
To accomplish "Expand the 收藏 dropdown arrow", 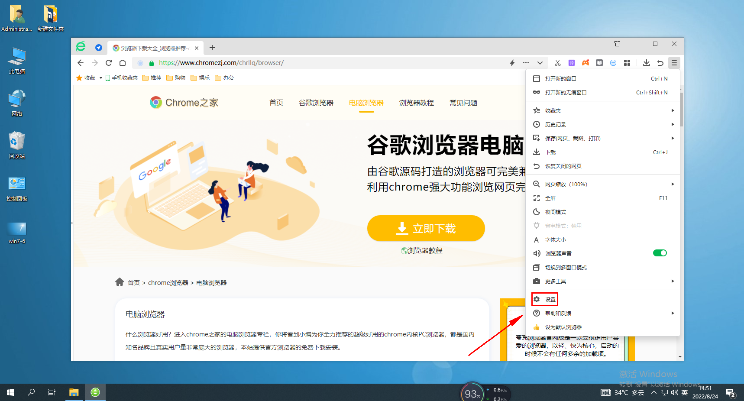I will (100, 78).
